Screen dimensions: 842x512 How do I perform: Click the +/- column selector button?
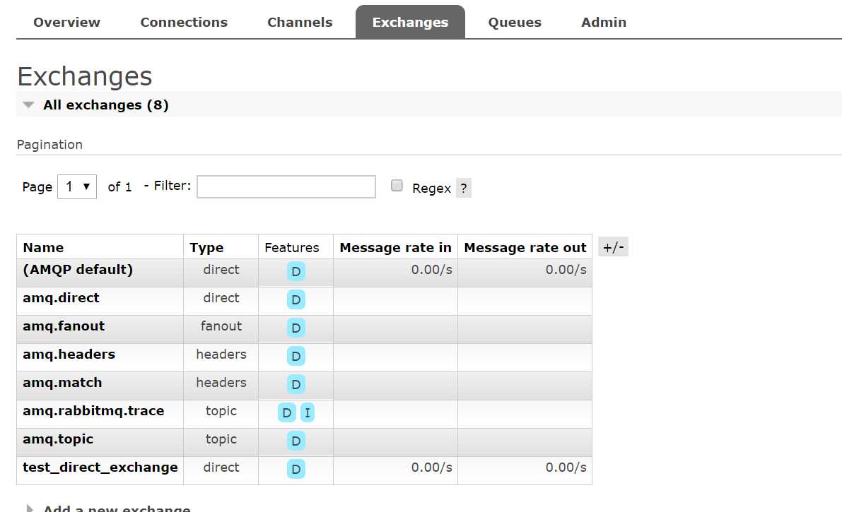(613, 247)
